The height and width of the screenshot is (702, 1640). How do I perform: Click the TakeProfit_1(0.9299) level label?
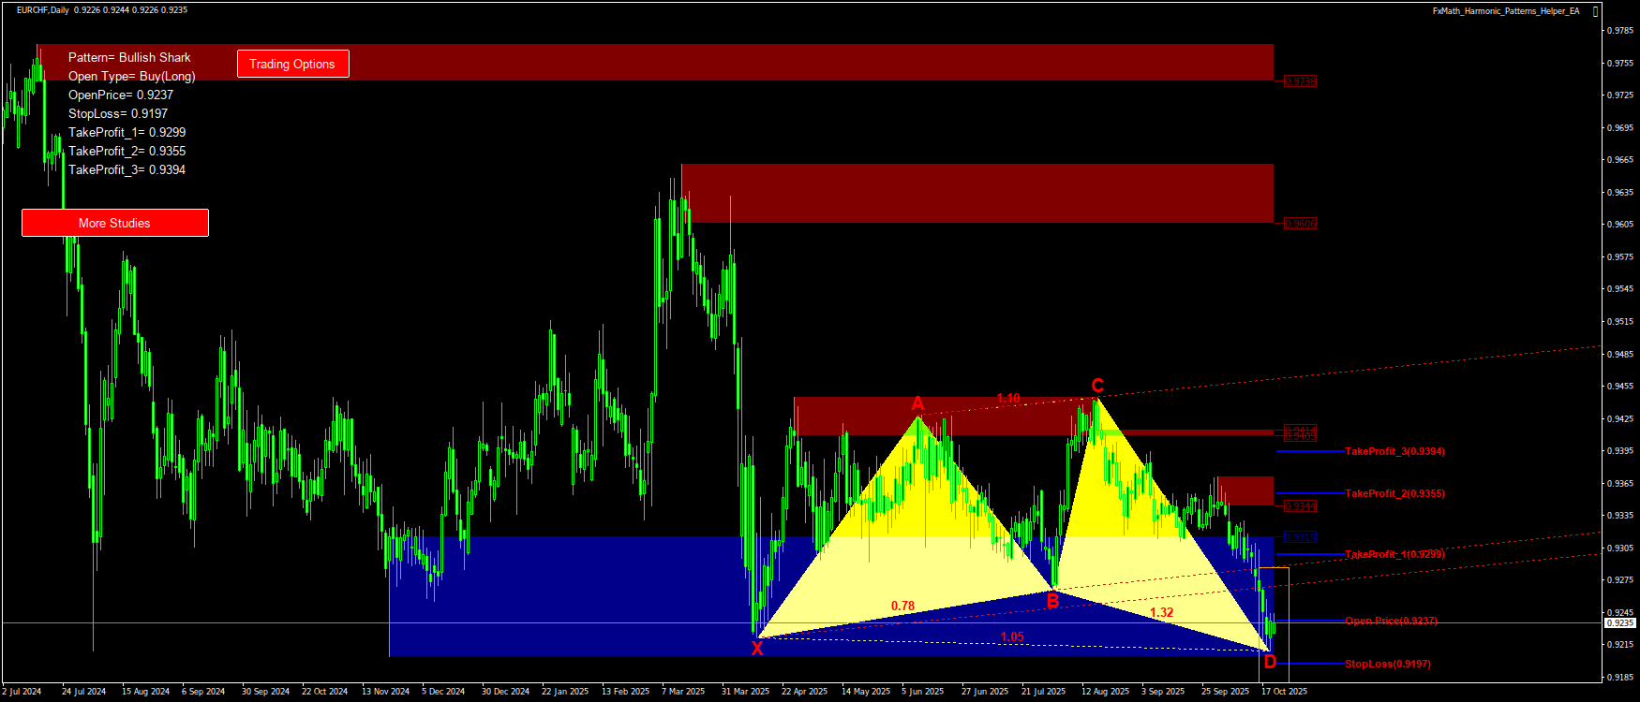[1394, 554]
